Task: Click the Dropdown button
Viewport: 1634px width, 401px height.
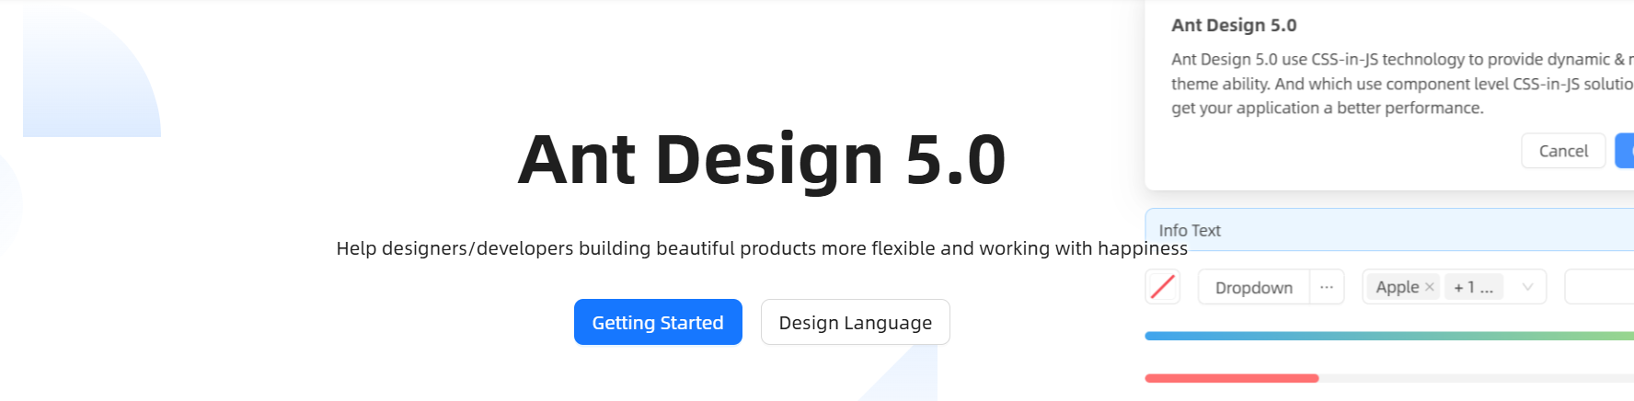Action: (x=1253, y=287)
